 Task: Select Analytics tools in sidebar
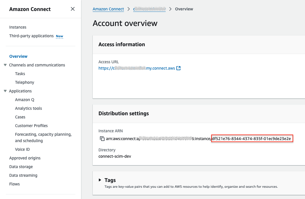click(28, 108)
